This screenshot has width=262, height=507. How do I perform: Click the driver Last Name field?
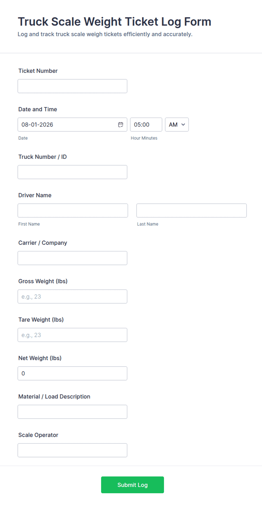(192, 211)
